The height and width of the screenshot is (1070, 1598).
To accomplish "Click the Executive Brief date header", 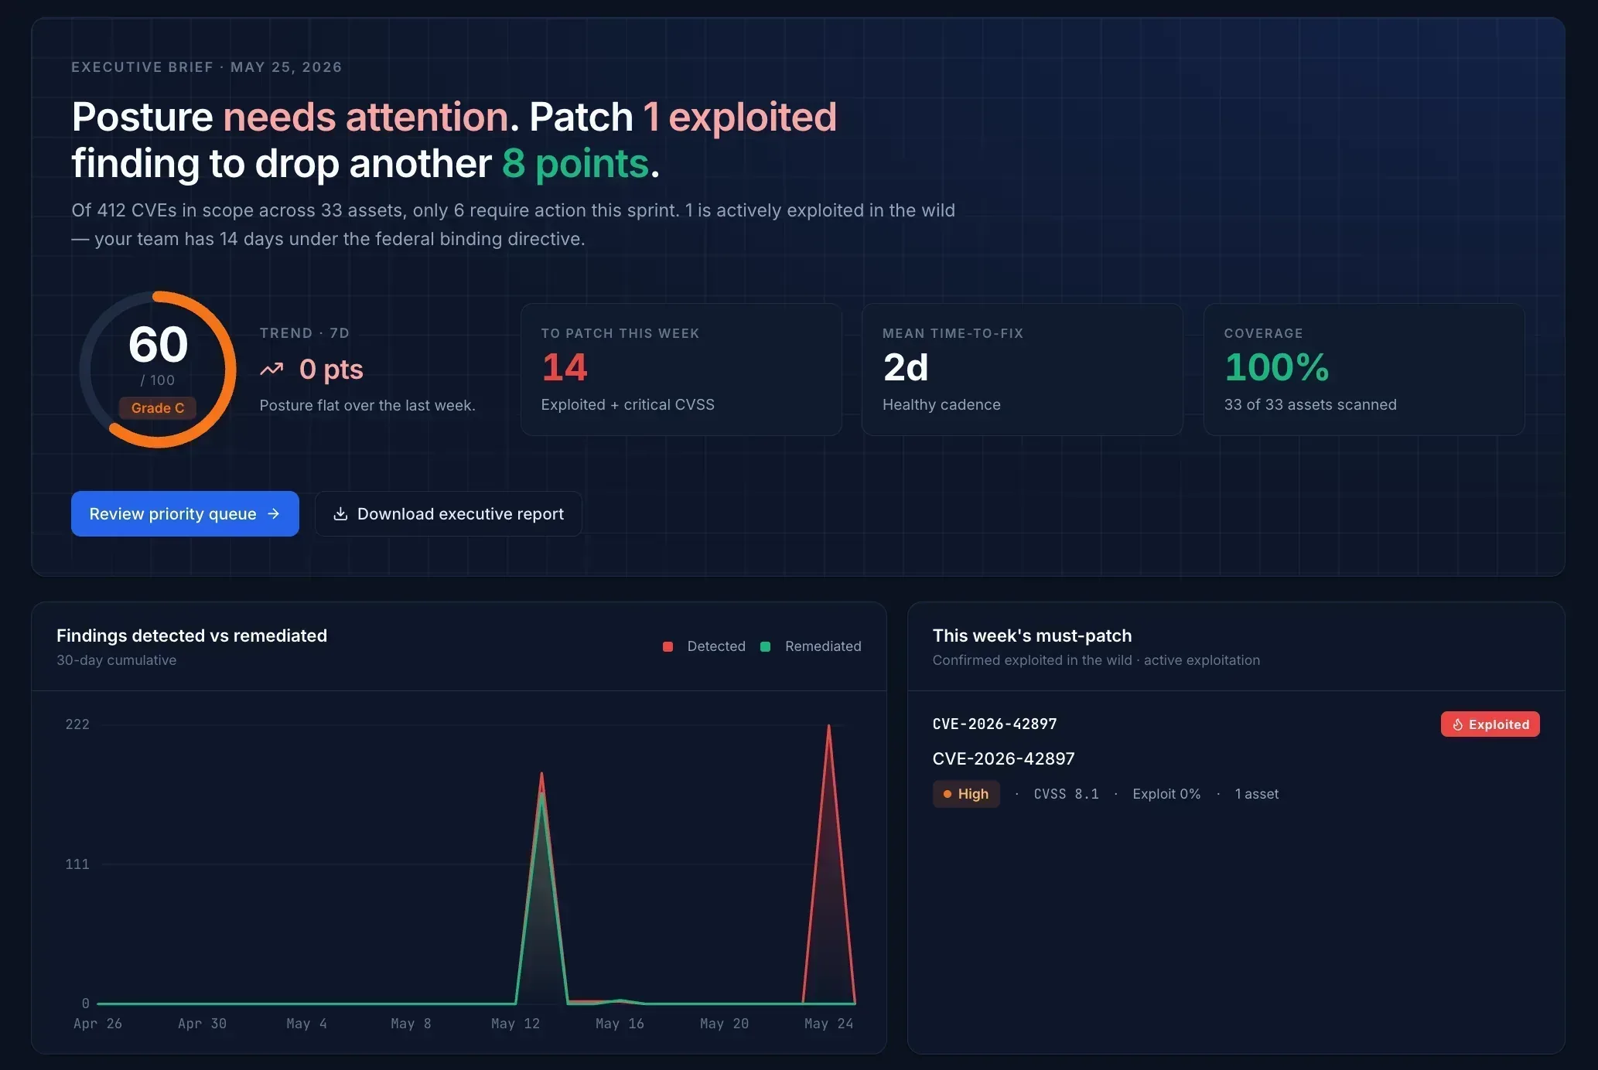I will pos(207,67).
